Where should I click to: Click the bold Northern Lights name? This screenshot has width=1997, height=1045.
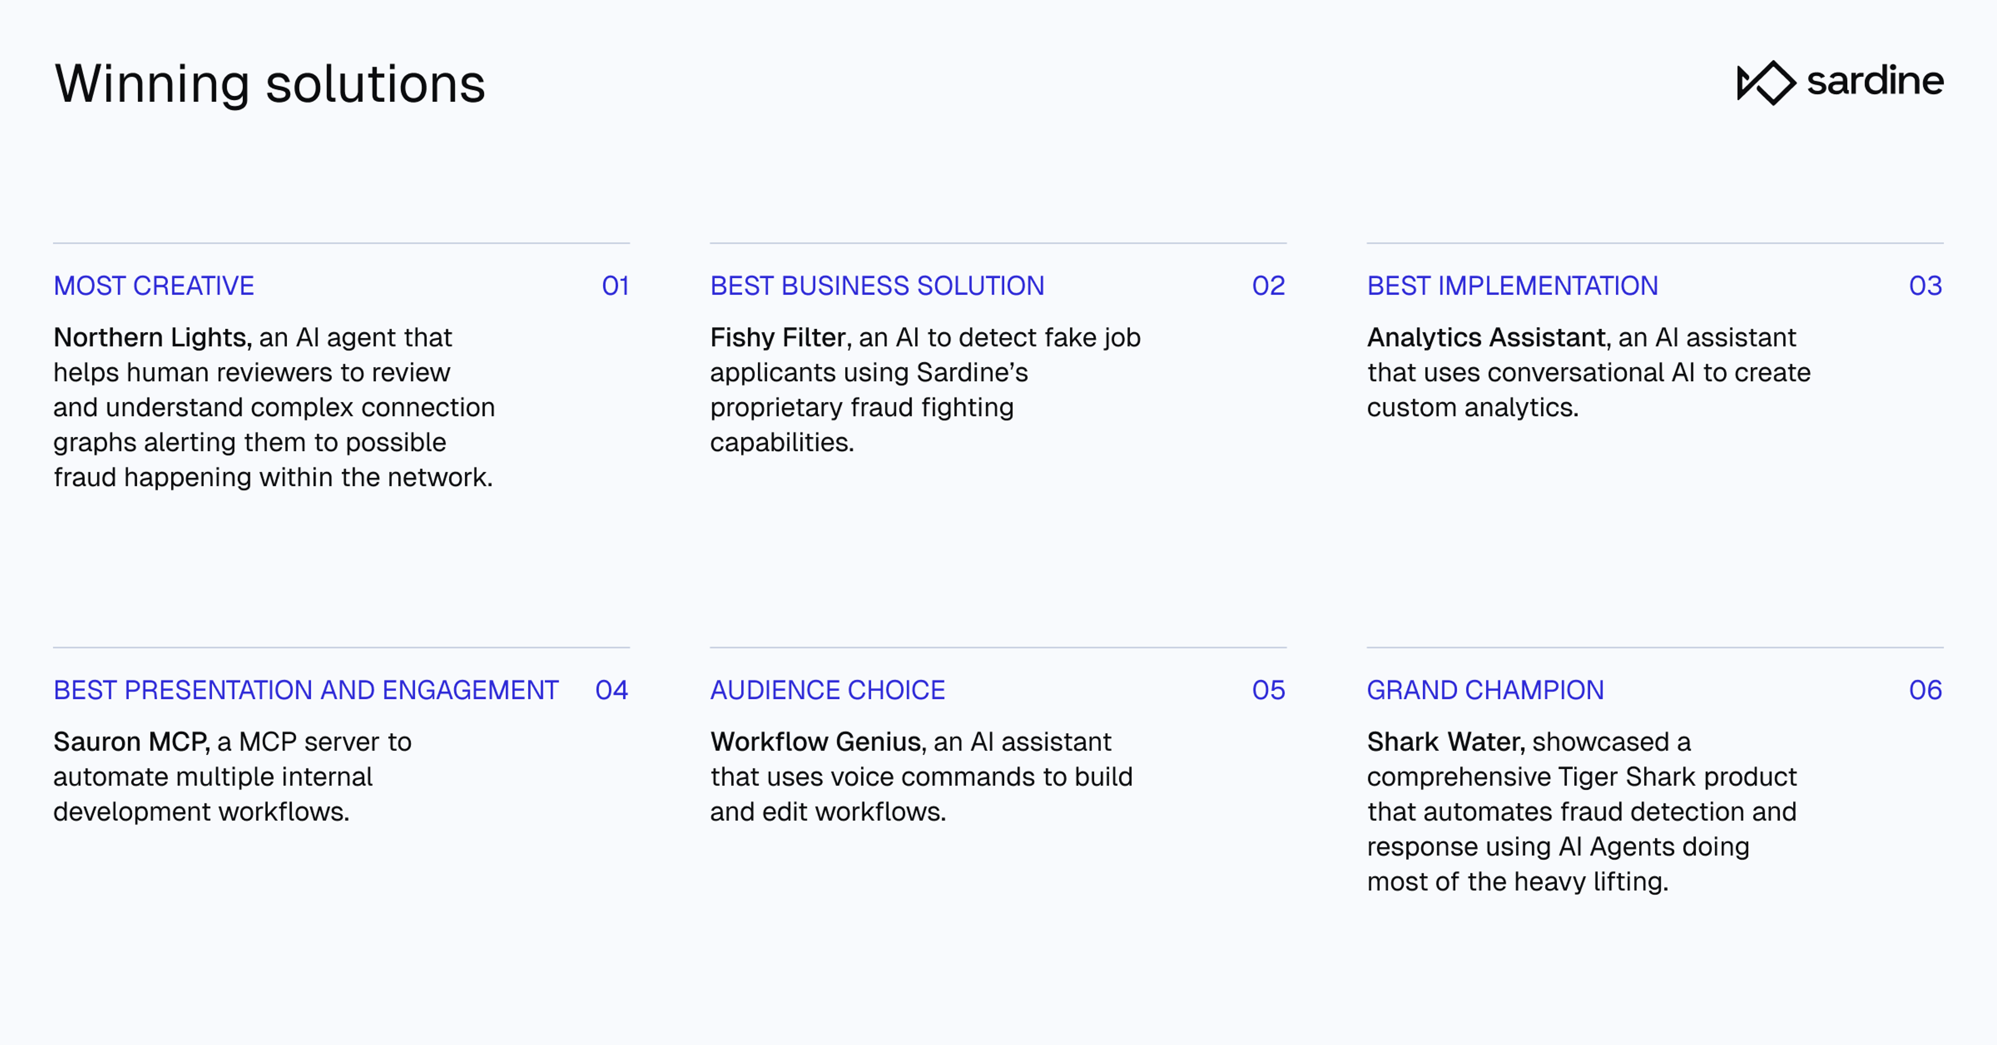pos(152,337)
